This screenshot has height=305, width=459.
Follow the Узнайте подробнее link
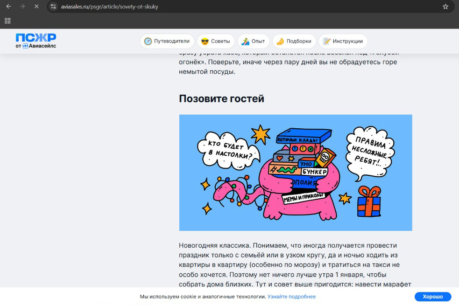tap(291, 297)
